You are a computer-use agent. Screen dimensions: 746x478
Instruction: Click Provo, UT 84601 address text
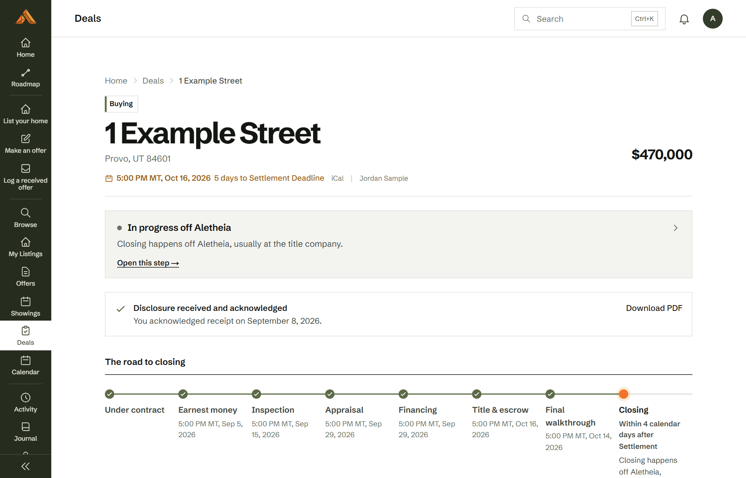(138, 159)
